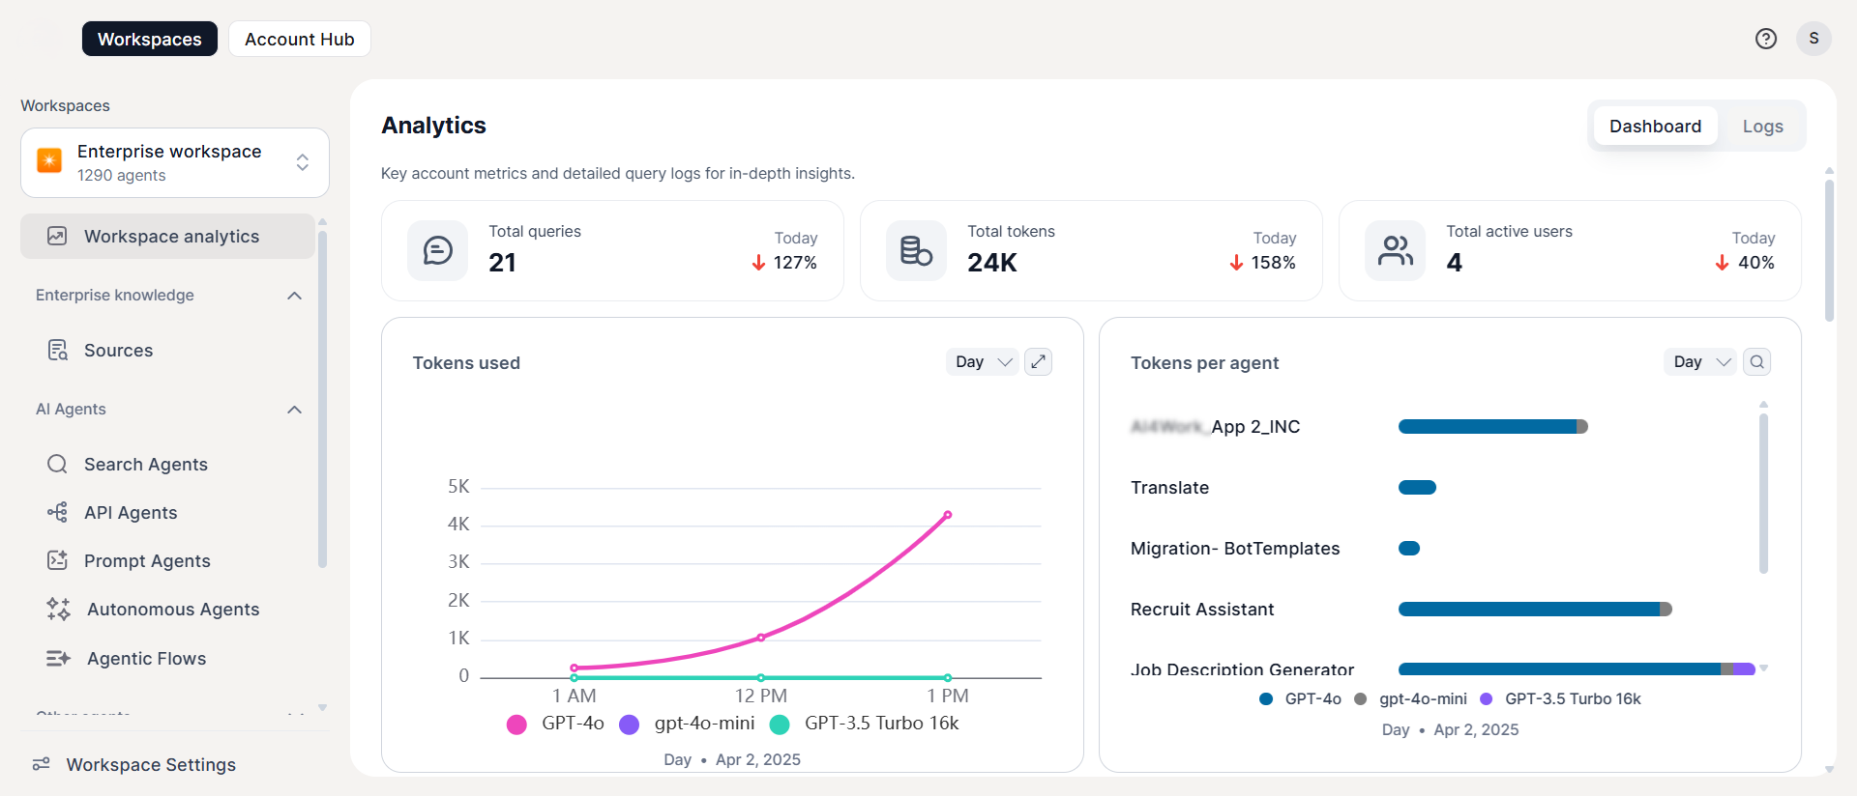Open the help question mark icon

(1766, 39)
